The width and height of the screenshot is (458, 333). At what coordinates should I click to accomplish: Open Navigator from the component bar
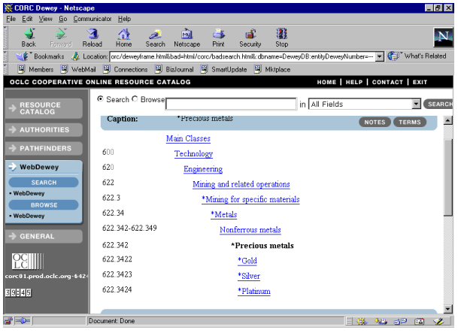(362, 322)
